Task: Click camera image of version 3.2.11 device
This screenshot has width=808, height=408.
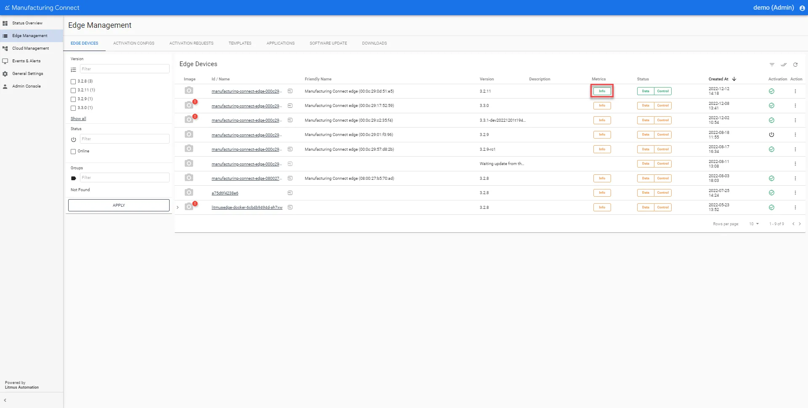Action: click(189, 91)
